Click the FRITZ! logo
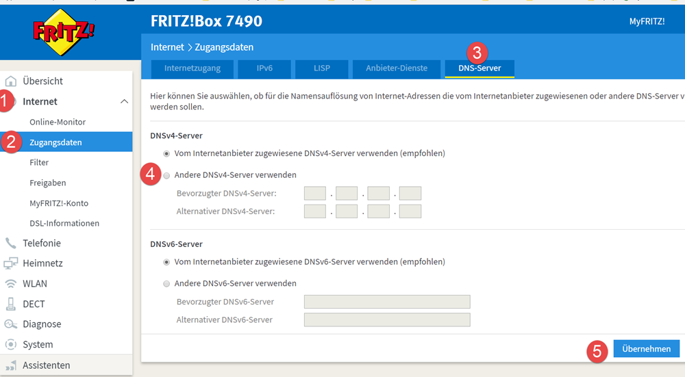 click(x=64, y=32)
